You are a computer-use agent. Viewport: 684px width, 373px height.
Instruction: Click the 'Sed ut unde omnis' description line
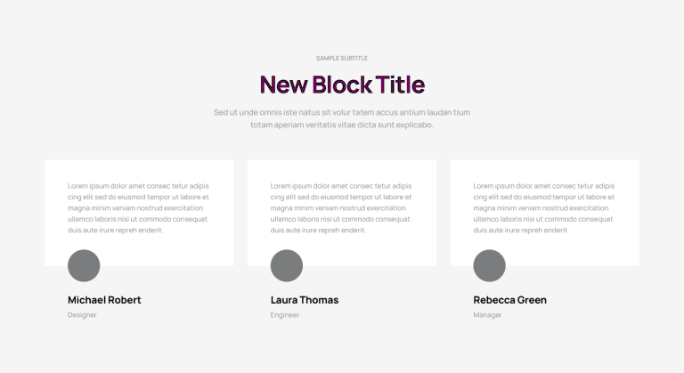(342, 112)
